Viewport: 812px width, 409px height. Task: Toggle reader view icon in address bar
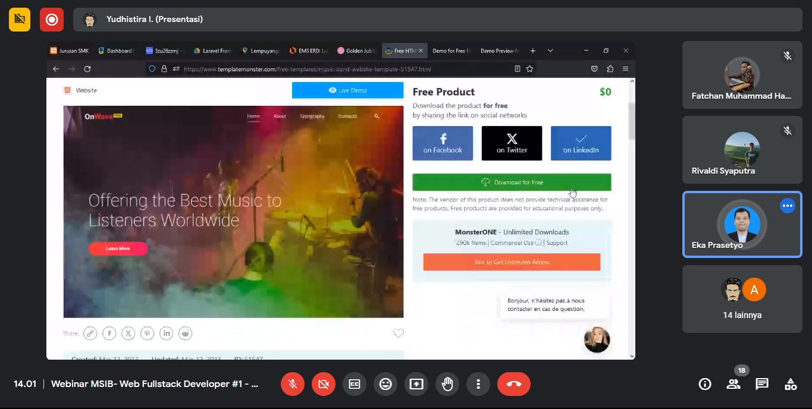click(x=517, y=69)
